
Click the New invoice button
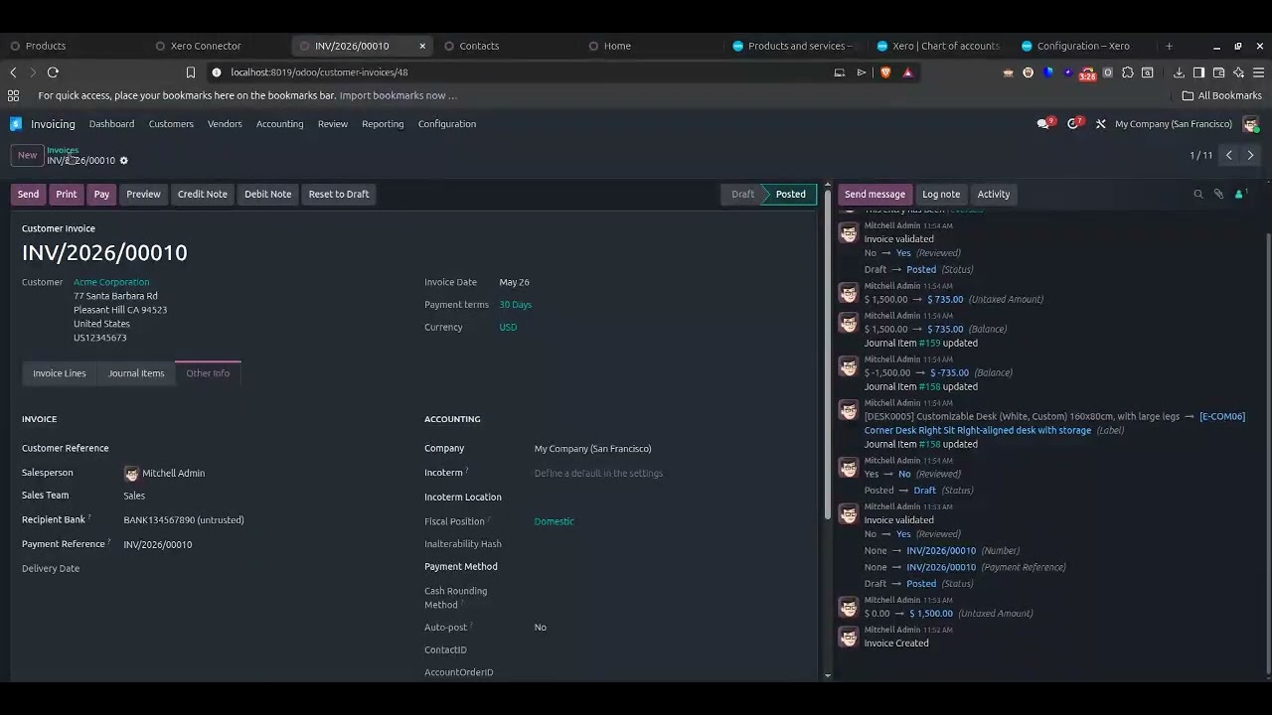27,155
